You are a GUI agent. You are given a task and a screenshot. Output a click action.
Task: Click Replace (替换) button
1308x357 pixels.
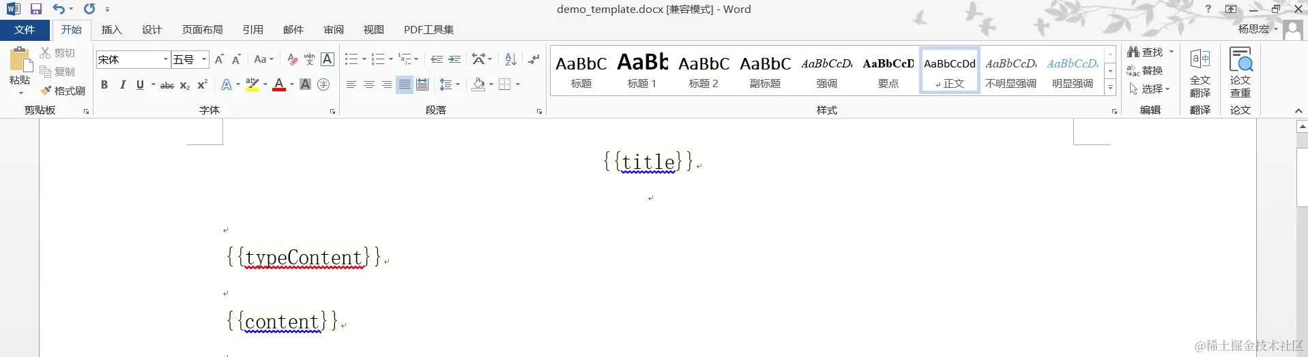[x=1145, y=70]
